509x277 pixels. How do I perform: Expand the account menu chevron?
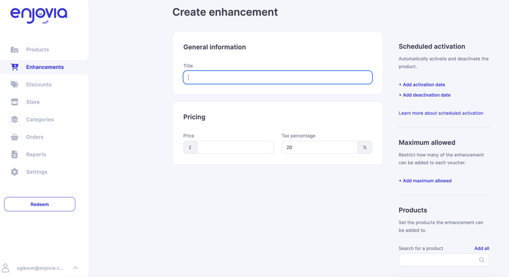76,268
